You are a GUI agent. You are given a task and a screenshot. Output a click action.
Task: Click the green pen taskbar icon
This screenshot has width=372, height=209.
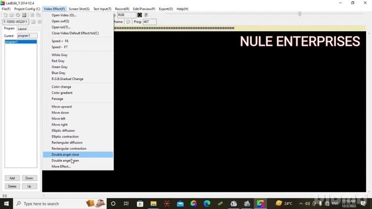[x=220, y=204]
